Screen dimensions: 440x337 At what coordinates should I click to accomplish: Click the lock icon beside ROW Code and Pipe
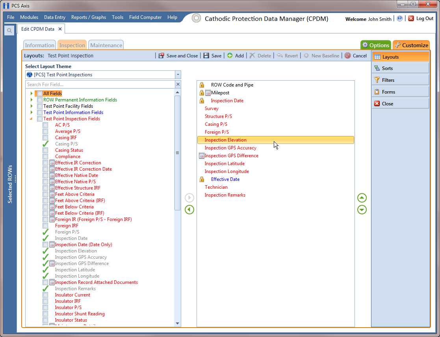coord(201,85)
